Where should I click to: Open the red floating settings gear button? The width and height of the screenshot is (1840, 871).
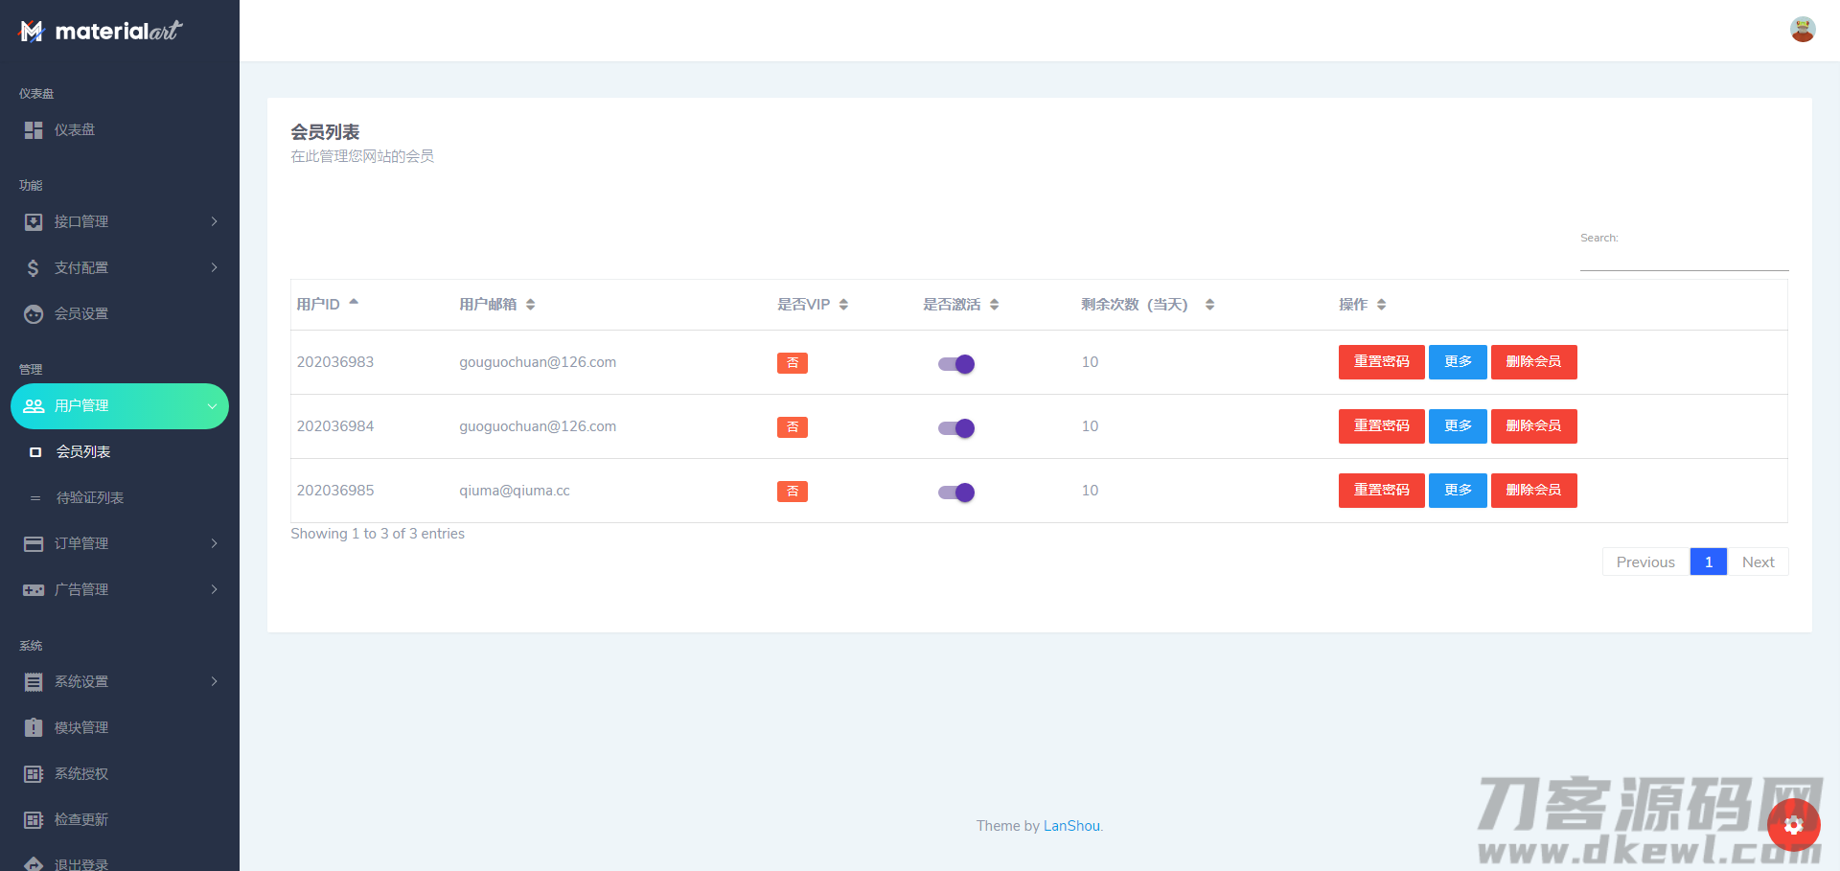(1793, 825)
